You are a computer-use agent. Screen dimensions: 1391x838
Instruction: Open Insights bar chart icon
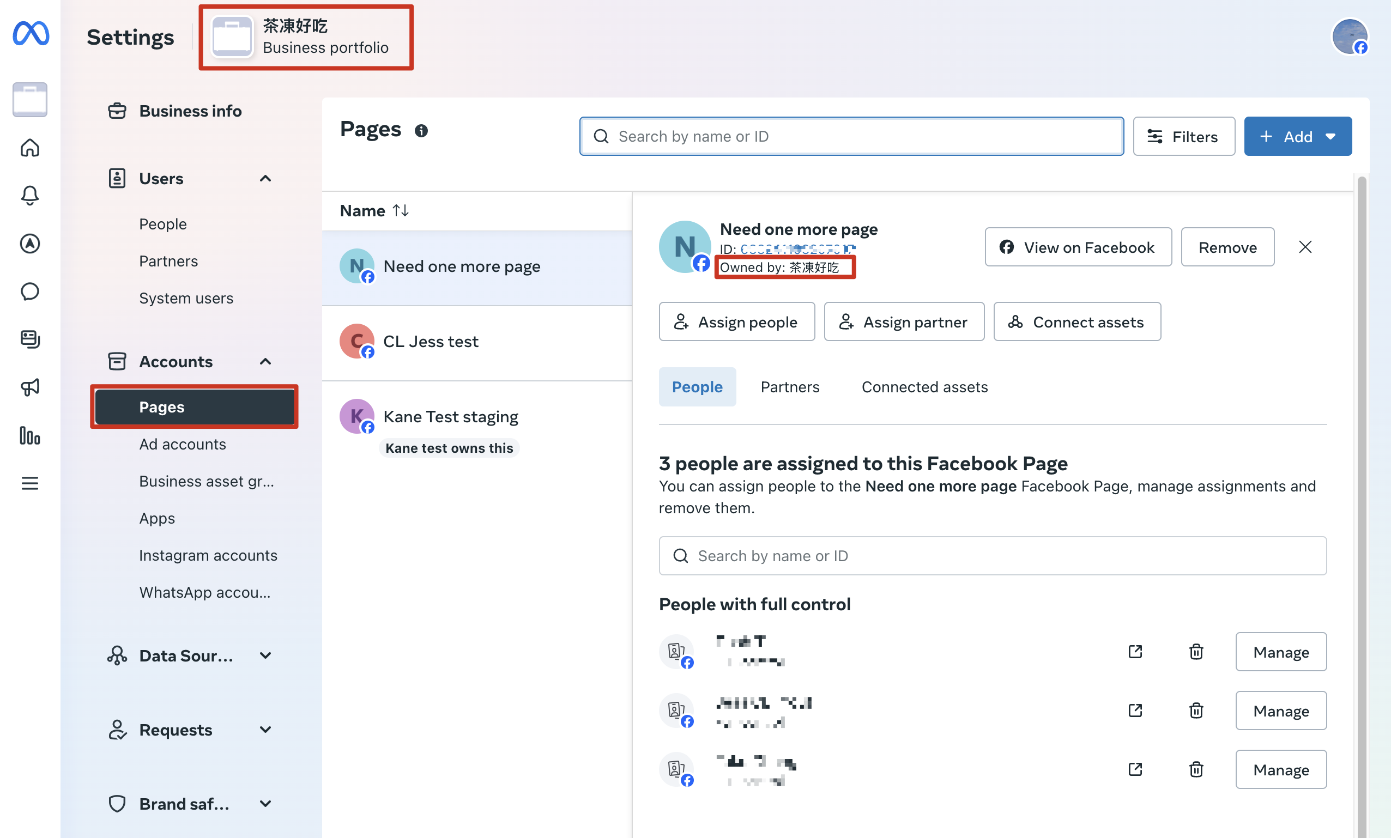click(30, 435)
